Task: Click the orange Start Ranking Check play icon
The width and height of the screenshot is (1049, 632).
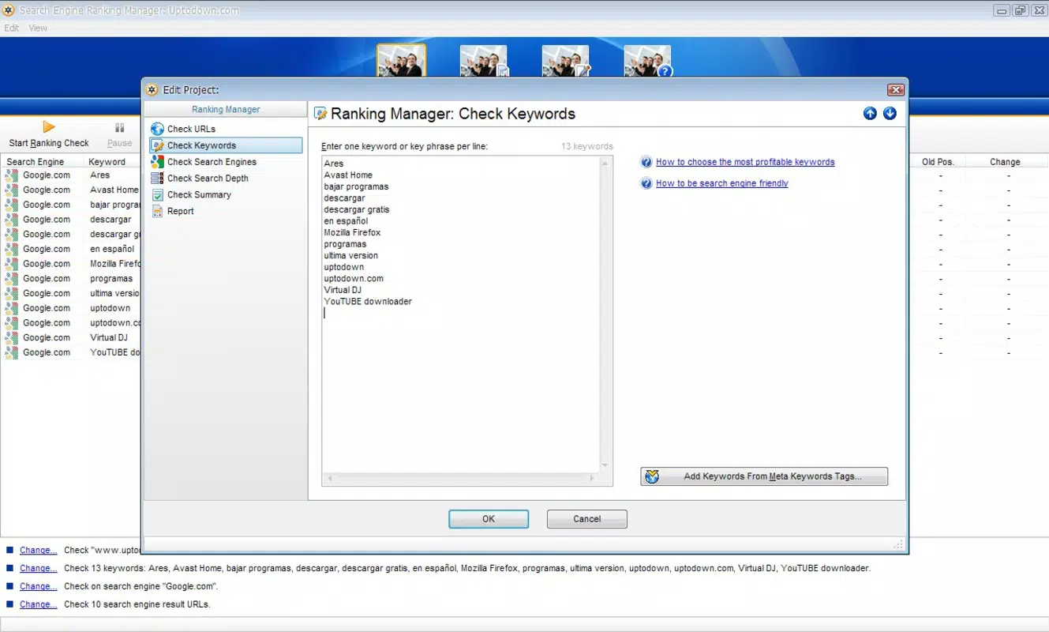Action: [49, 127]
